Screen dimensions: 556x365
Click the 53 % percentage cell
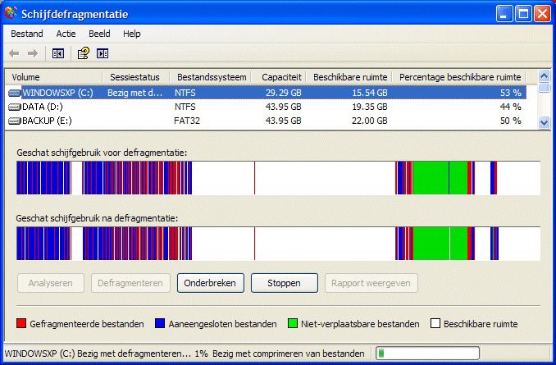(x=511, y=93)
